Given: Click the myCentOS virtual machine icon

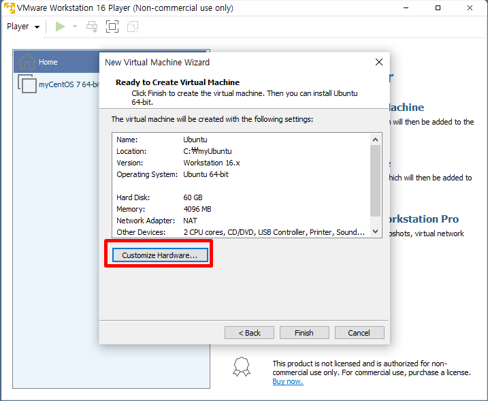Looking at the screenshot, I should click(27, 84).
